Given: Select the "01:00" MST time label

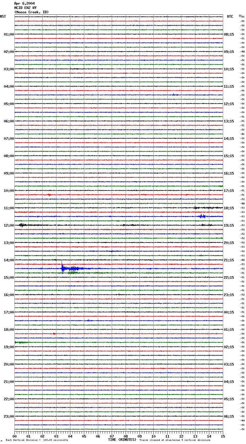Looking at the screenshot, I should point(9,34).
